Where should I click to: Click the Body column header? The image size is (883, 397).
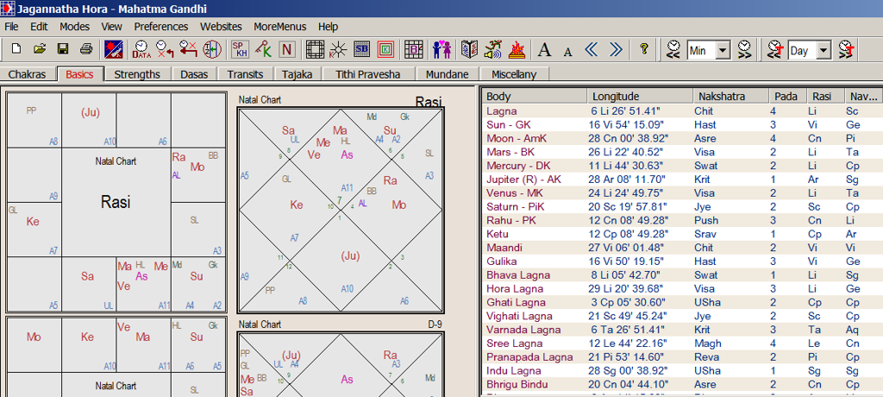pyautogui.click(x=535, y=96)
